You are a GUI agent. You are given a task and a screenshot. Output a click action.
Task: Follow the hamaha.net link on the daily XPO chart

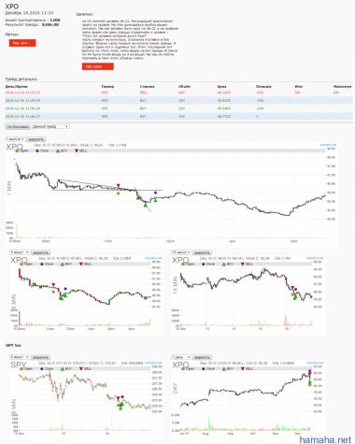315,363
